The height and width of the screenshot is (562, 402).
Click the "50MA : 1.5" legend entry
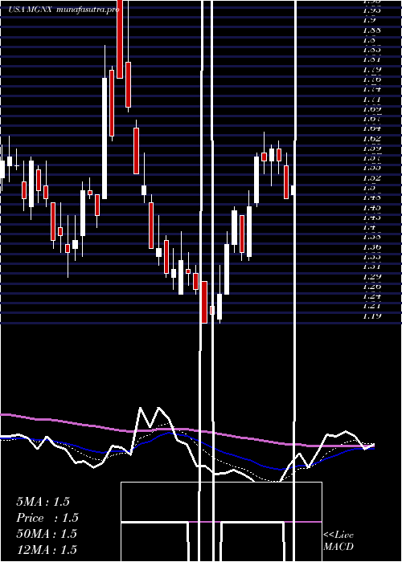click(x=47, y=534)
